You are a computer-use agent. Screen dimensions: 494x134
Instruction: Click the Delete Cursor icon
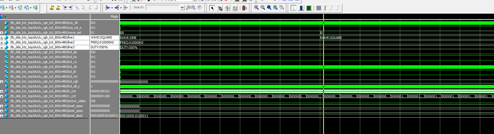click(58, 7)
